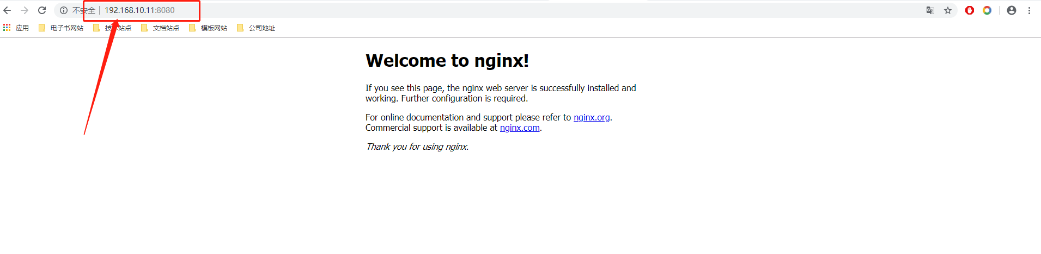Click the browser forward arrow

(25, 10)
